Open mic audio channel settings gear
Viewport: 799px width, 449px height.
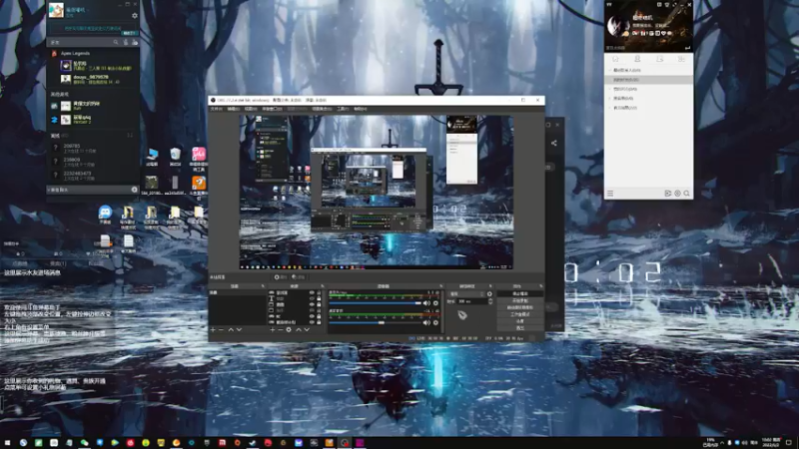[435, 303]
